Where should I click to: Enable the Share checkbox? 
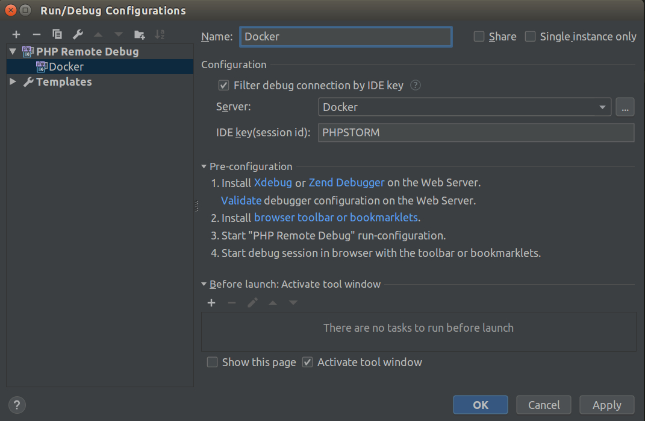[x=479, y=37]
